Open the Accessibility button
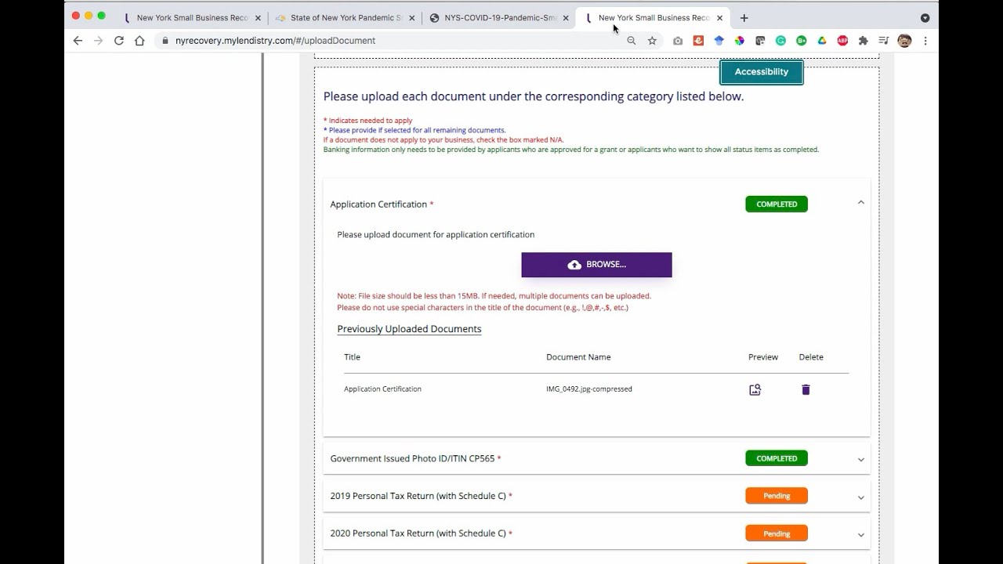 [761, 72]
